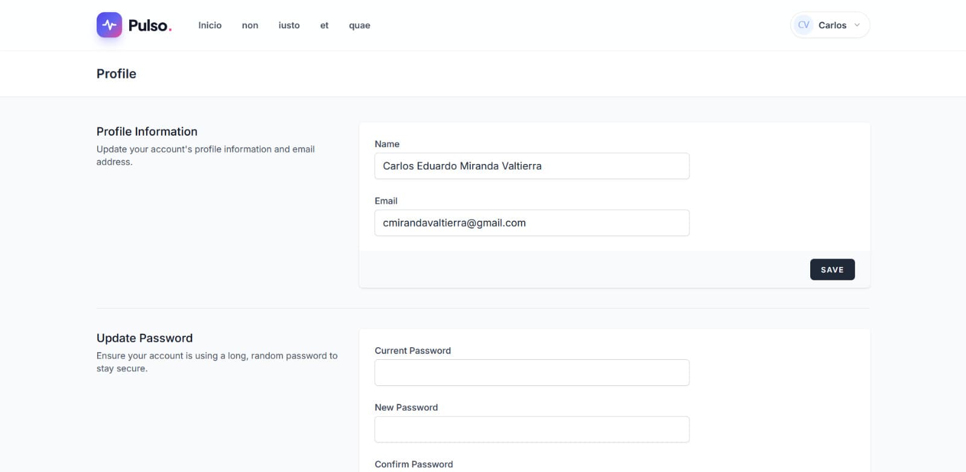
Task: Click the Confirm Password label
Action: point(414,464)
